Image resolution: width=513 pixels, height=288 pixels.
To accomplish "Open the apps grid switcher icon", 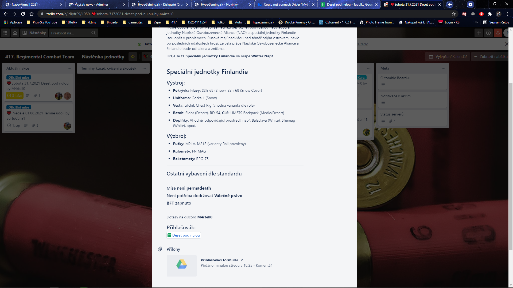I will [x=5, y=33].
